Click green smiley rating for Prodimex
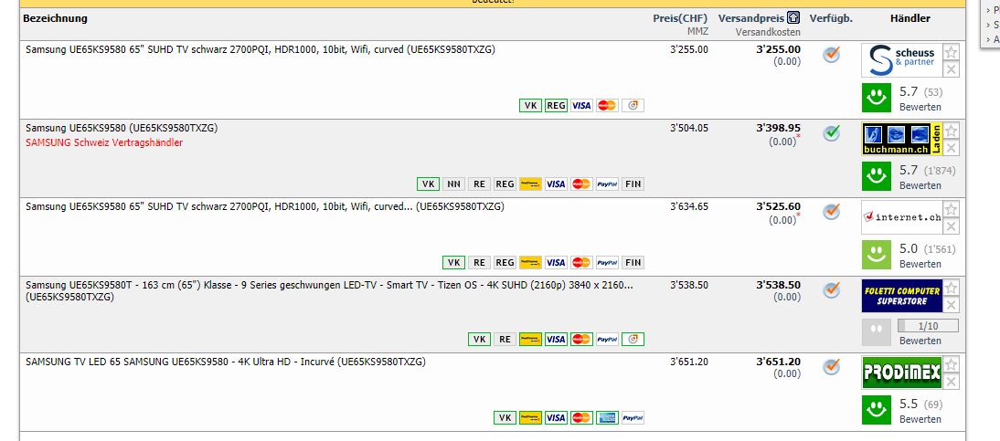The width and height of the screenshot is (1000, 441). click(877, 410)
